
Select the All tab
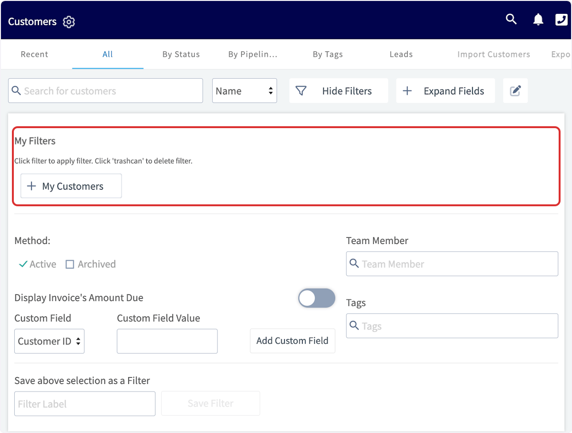pos(108,54)
